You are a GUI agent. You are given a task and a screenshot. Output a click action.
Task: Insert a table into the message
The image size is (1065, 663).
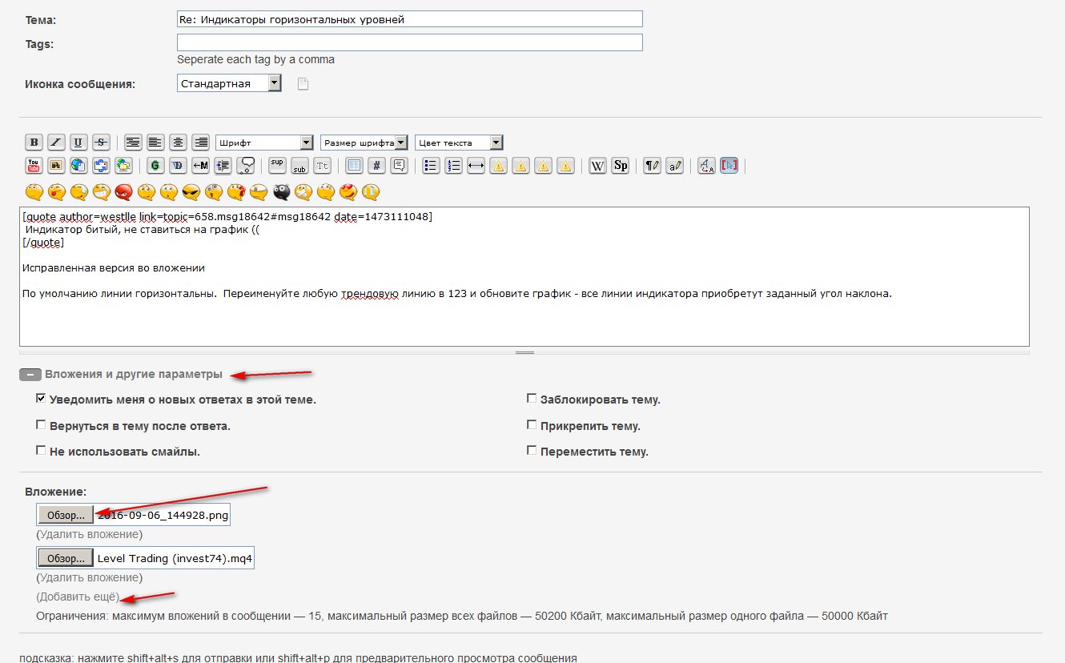354,166
